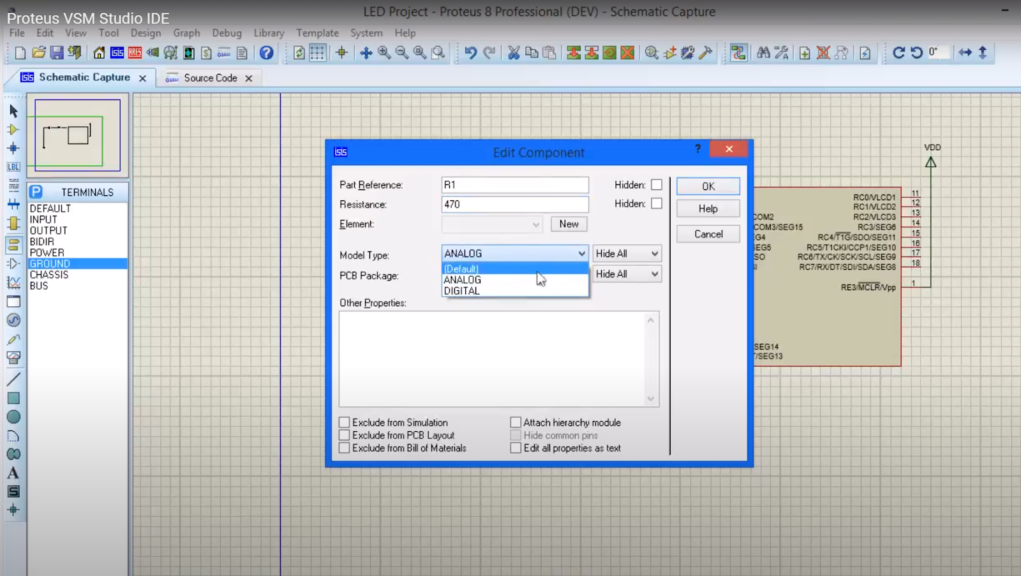Viewport: 1021px width, 576px height.
Task: Click the Zoom In toolbar icon
Action: (384, 53)
